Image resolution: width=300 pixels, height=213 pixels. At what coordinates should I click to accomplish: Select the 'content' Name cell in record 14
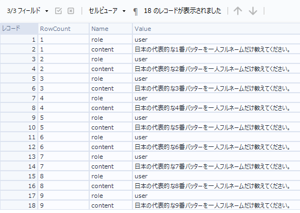(111, 166)
